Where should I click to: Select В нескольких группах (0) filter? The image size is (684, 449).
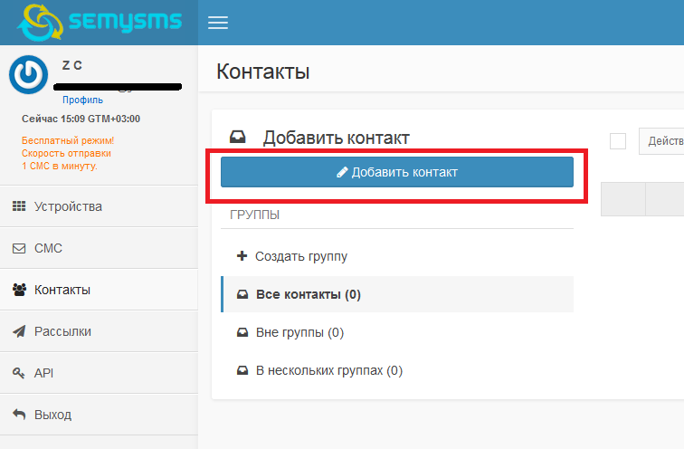tap(328, 370)
